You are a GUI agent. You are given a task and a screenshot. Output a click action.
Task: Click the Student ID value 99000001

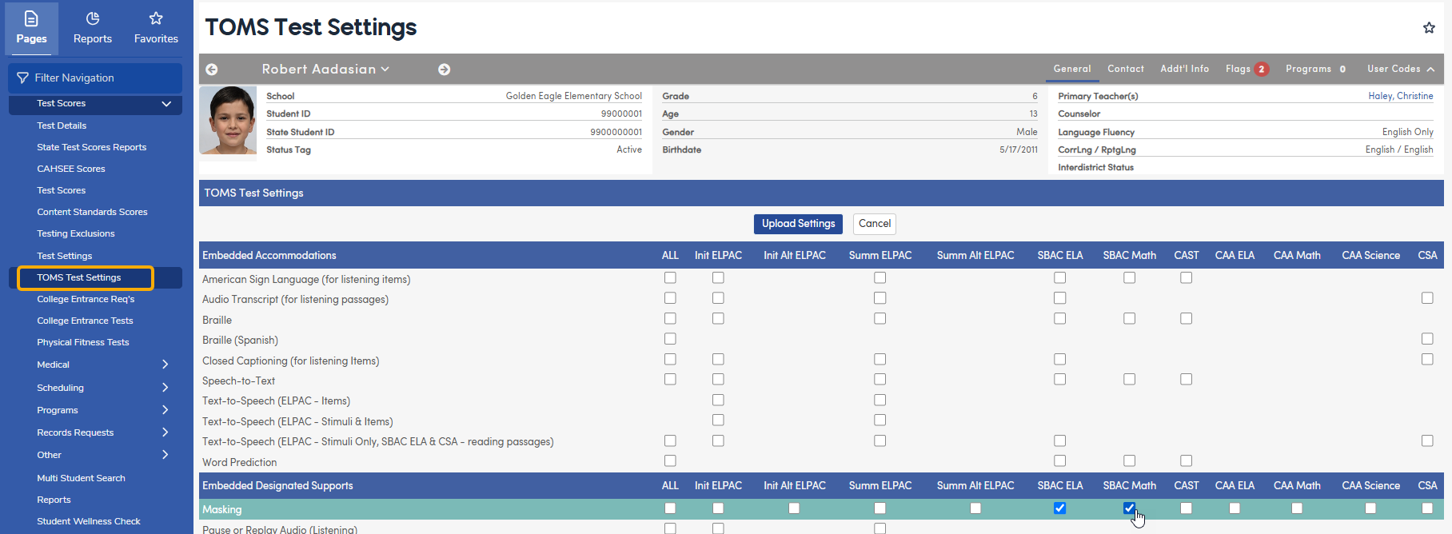(x=621, y=114)
